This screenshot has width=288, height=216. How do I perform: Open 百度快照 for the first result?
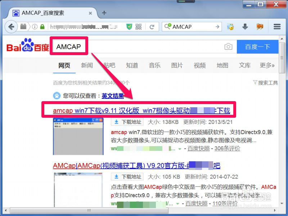tap(198, 148)
